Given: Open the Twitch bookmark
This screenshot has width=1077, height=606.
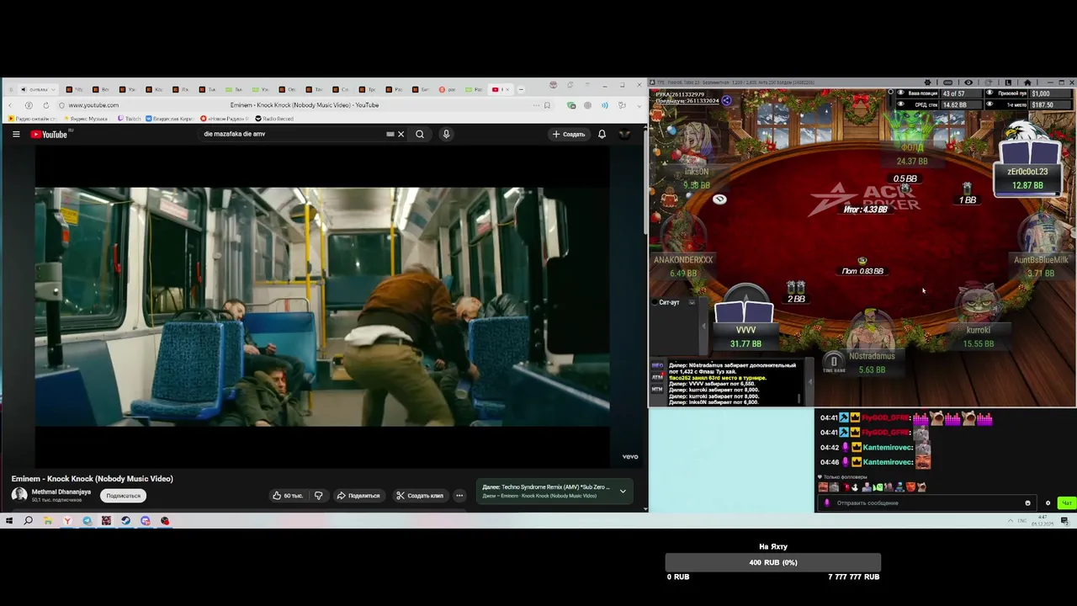Looking at the screenshot, I should coord(130,119).
